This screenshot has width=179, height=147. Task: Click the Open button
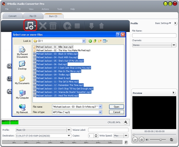point(116,107)
